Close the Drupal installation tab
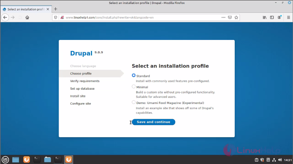This screenshot has width=293, height=164. click(x=48, y=9)
